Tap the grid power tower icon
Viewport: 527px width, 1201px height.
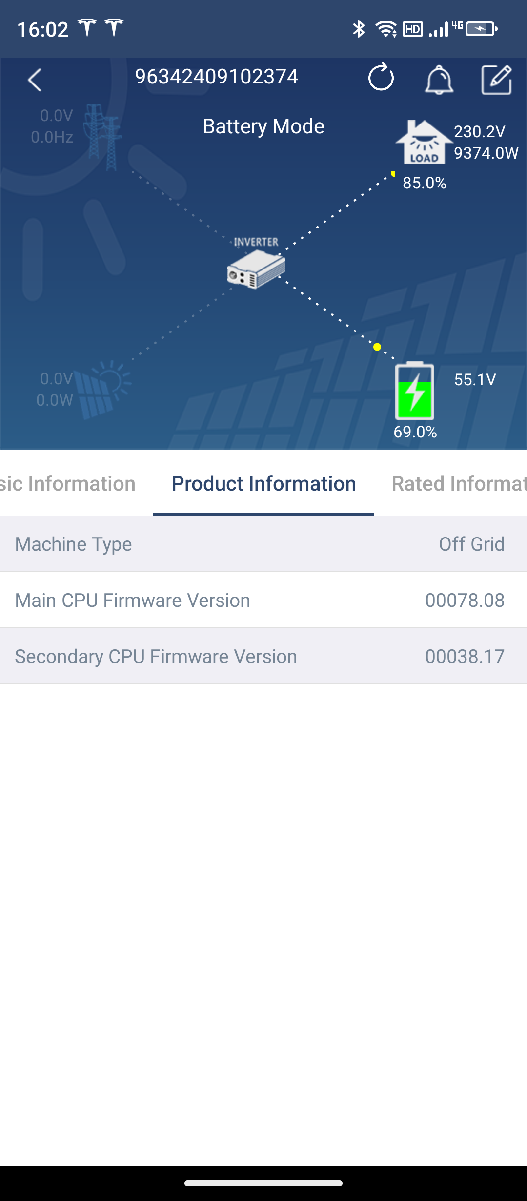(102, 137)
